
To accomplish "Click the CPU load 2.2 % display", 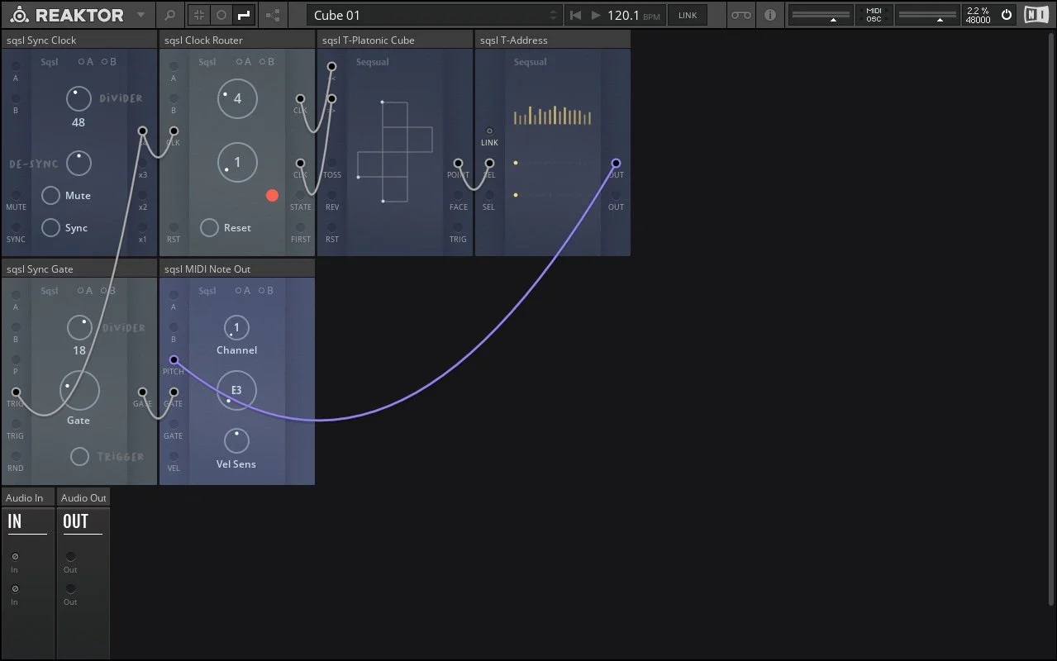I will coord(978,15).
